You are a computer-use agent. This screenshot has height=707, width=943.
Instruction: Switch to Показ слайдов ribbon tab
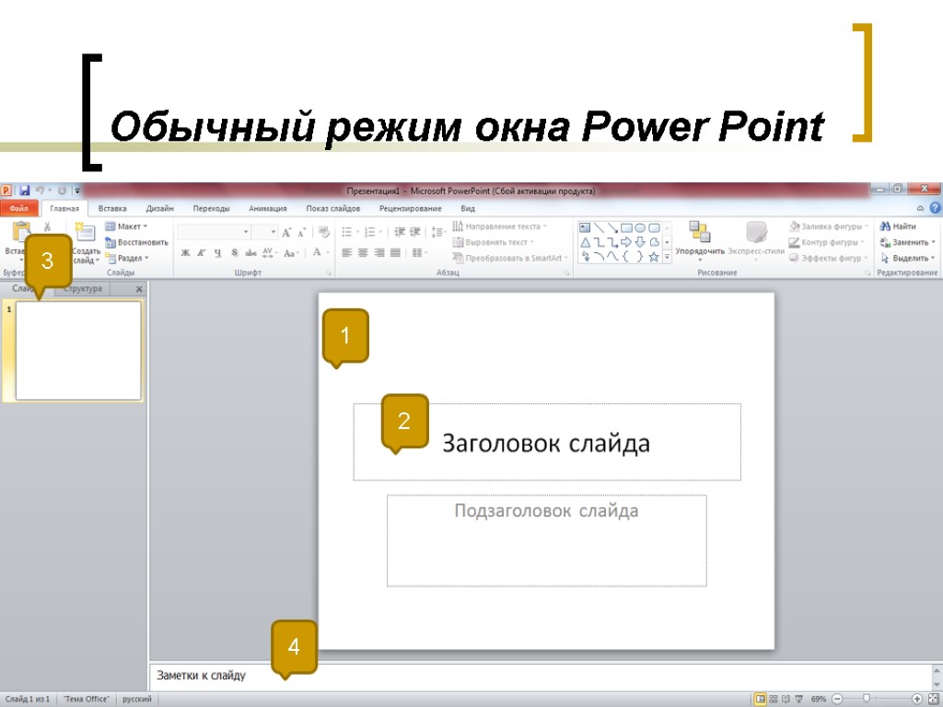click(x=333, y=209)
